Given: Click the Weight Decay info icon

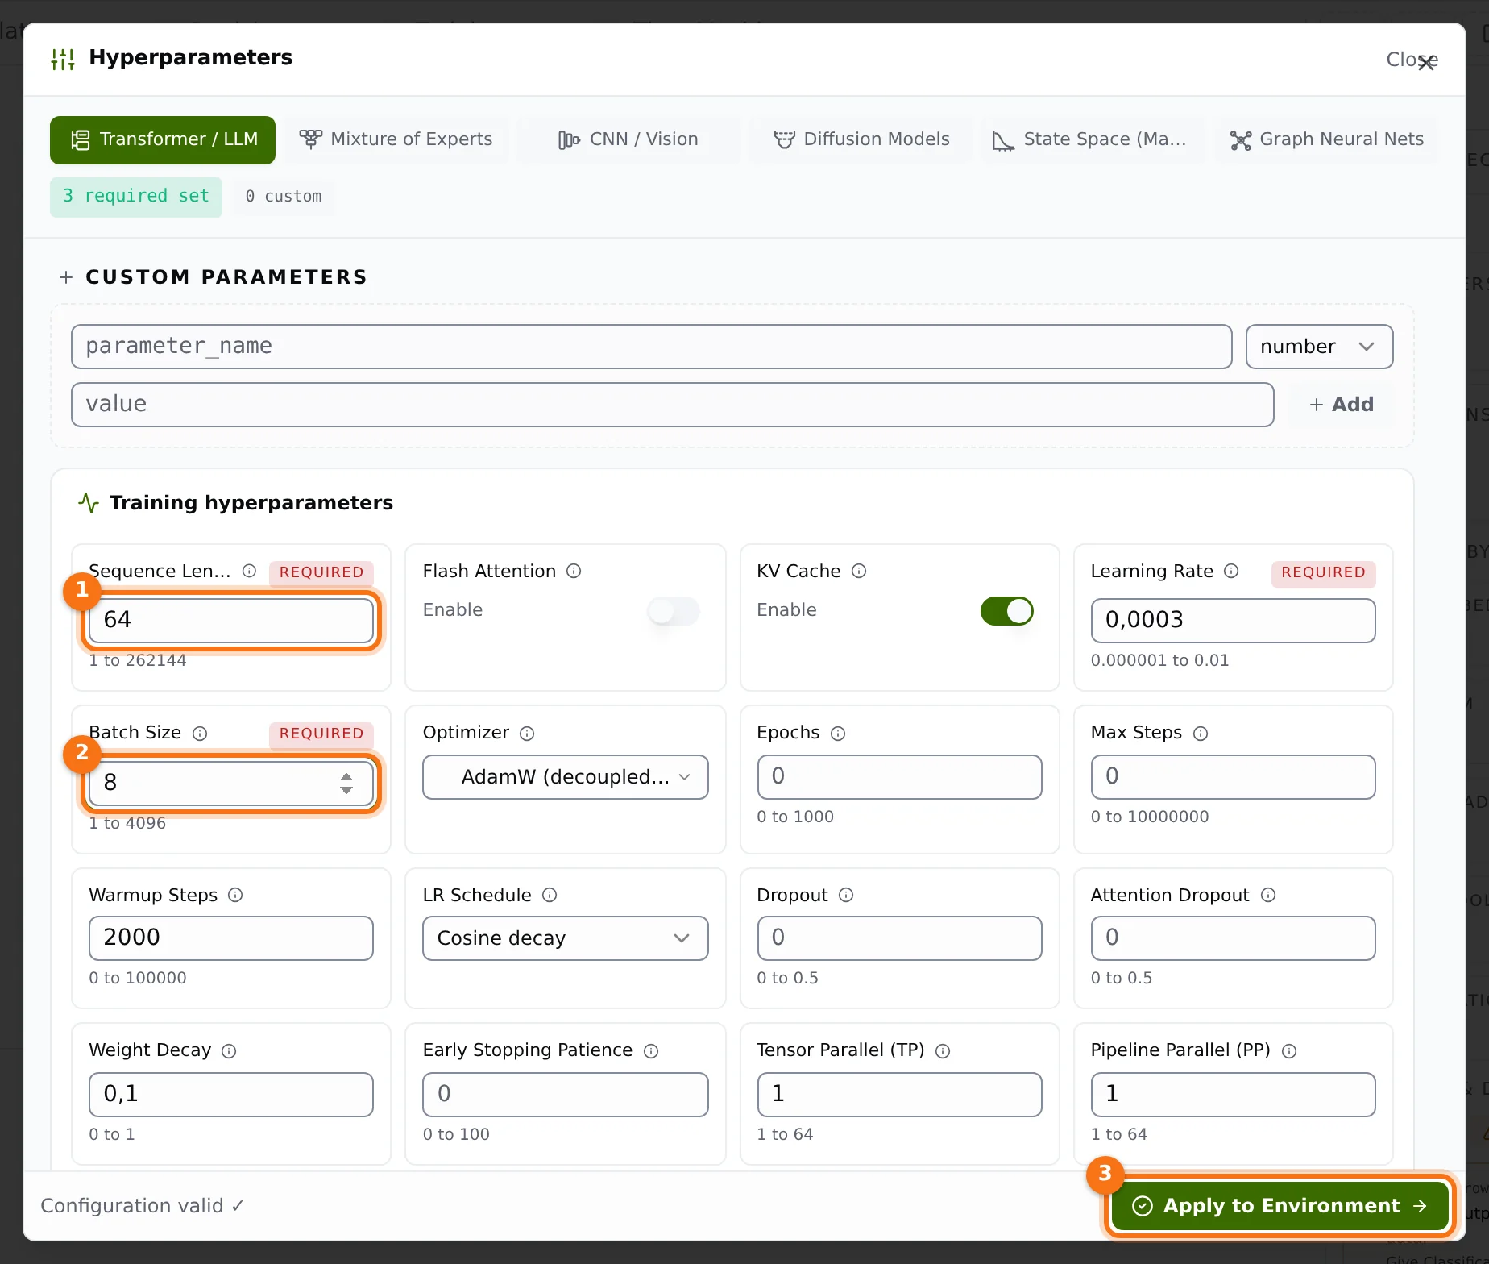Looking at the screenshot, I should point(229,1050).
